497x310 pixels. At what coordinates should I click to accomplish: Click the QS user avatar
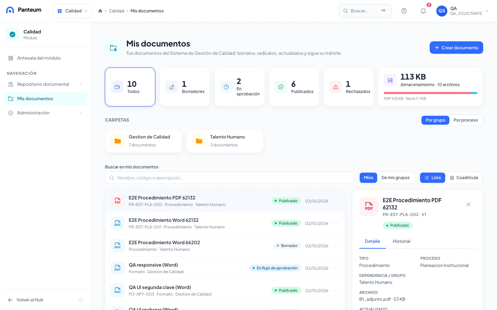click(442, 11)
